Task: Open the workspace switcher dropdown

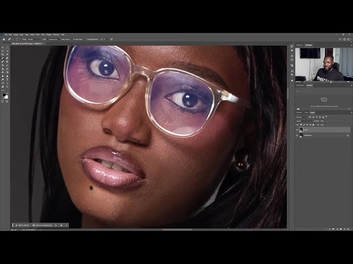Action: 349,39
